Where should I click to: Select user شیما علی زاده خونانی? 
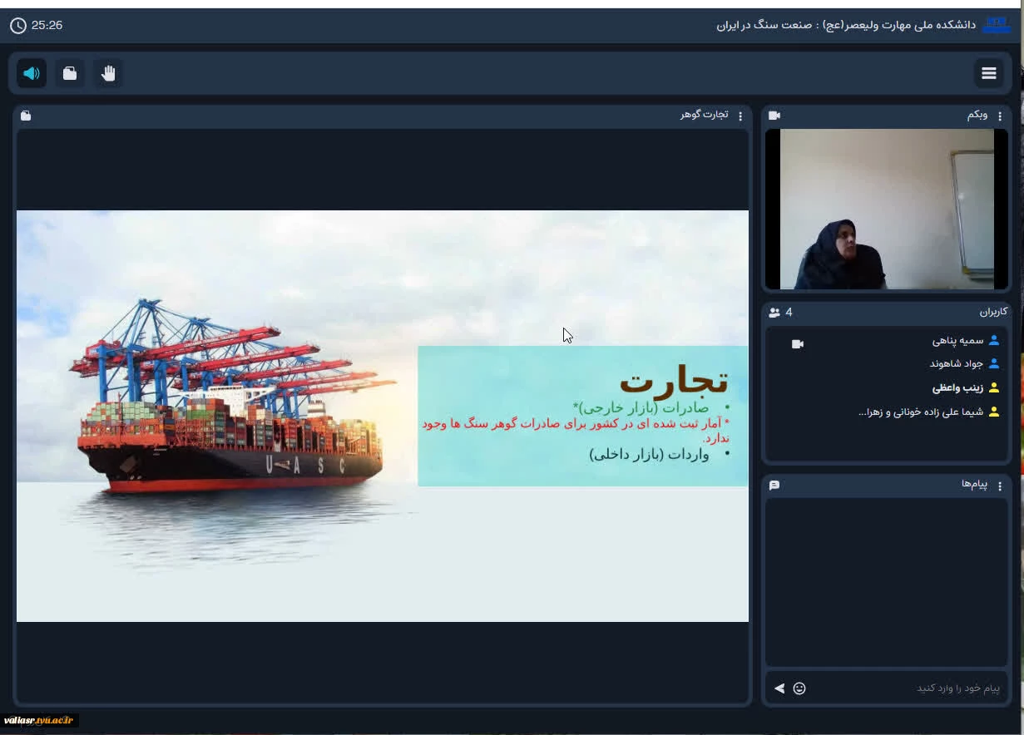click(x=928, y=412)
